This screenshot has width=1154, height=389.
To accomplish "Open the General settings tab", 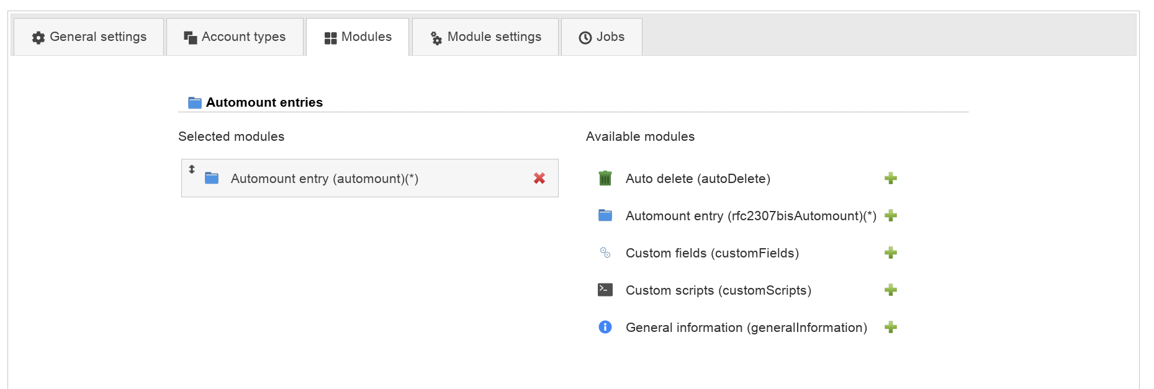I will (x=89, y=37).
